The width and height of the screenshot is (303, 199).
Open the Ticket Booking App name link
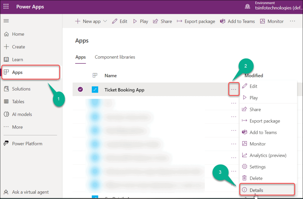pyautogui.click(x=124, y=90)
